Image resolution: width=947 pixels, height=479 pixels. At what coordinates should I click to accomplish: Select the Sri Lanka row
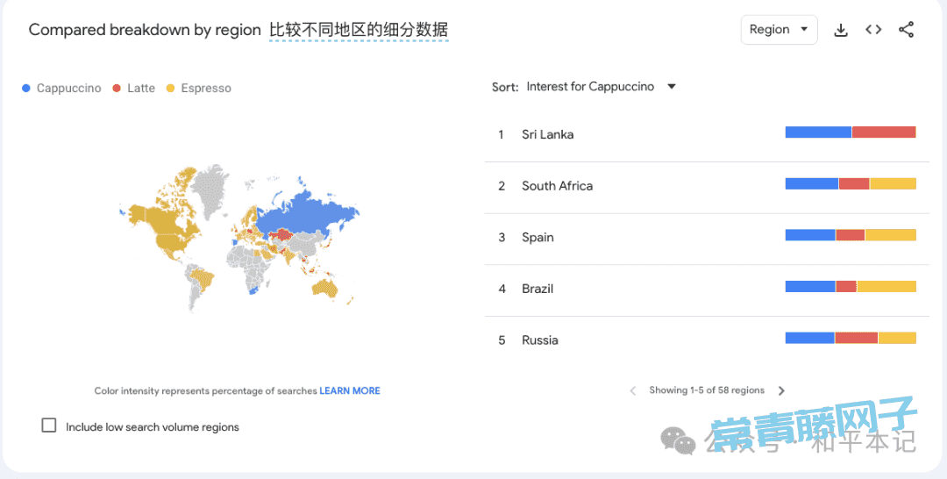(547, 134)
